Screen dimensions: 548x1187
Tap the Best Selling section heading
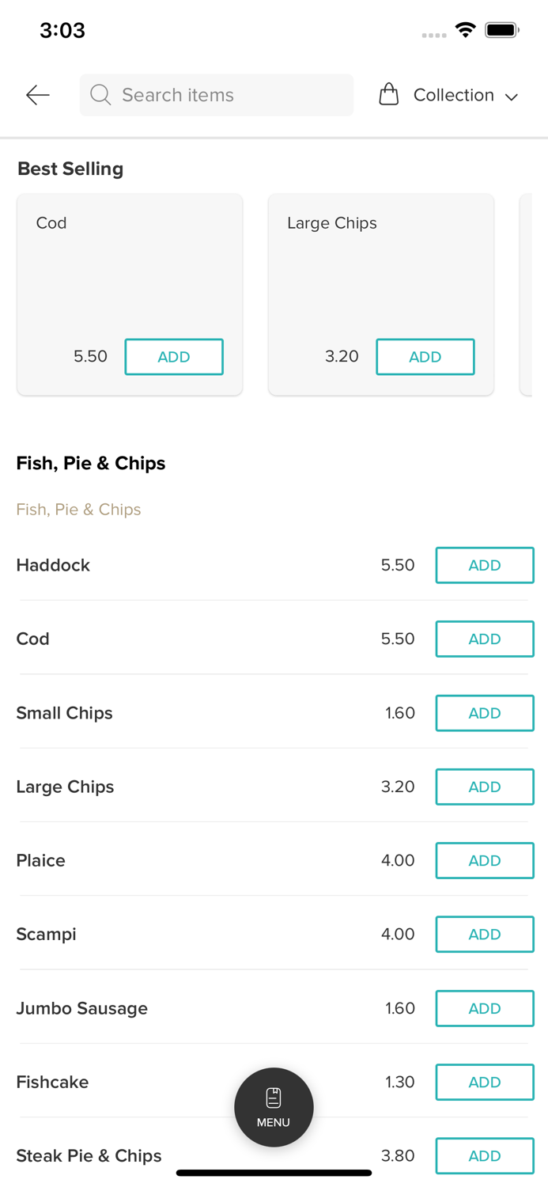[70, 169]
